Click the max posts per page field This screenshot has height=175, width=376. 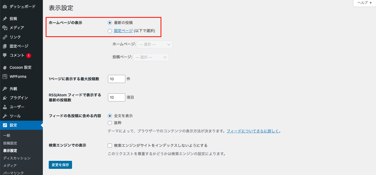[x=116, y=79]
